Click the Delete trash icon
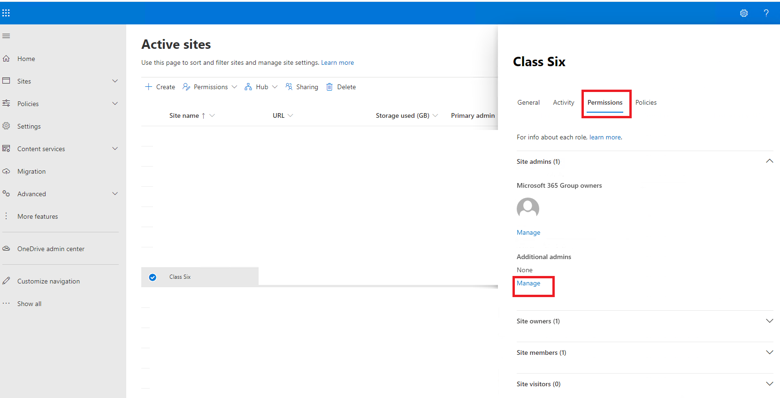This screenshot has height=398, width=780. tap(329, 87)
